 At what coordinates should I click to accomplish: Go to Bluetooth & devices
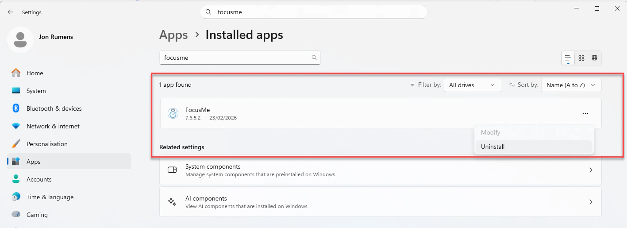pyautogui.click(x=69, y=108)
